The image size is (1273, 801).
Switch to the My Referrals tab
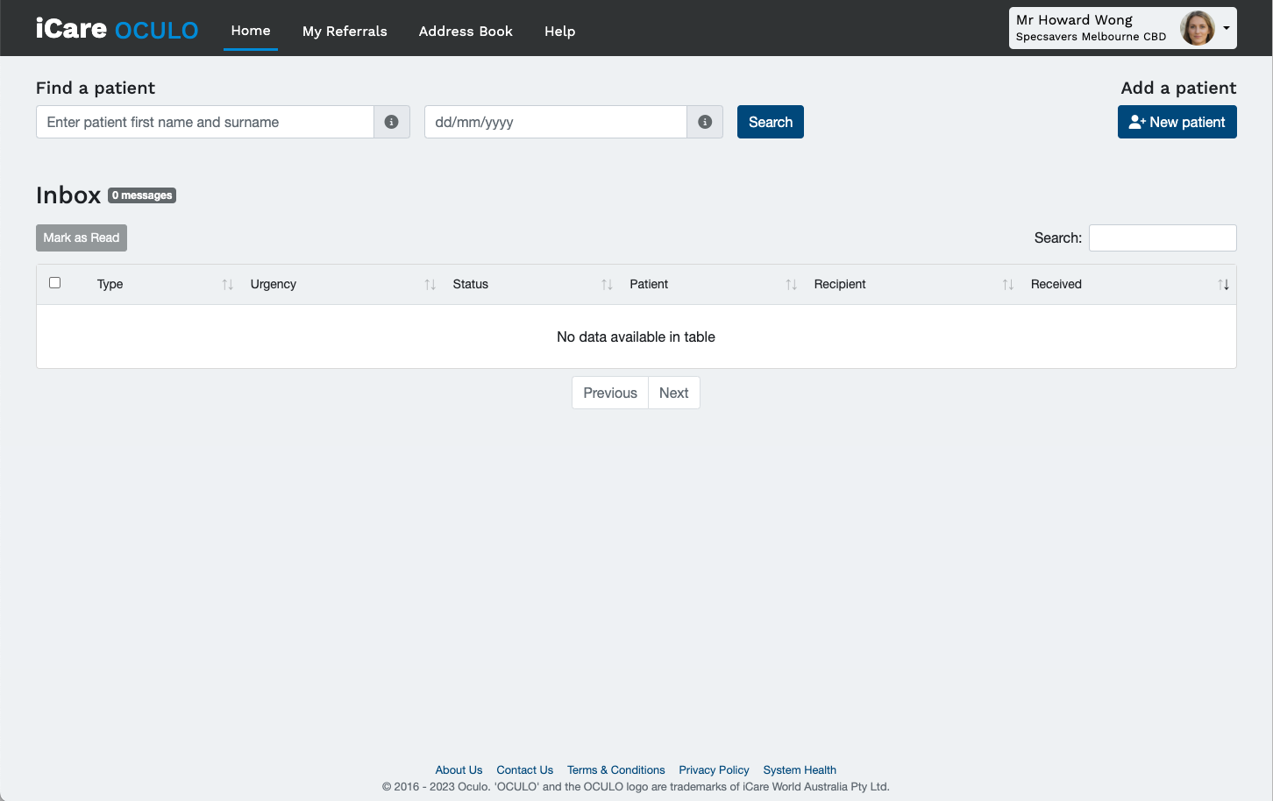click(345, 31)
